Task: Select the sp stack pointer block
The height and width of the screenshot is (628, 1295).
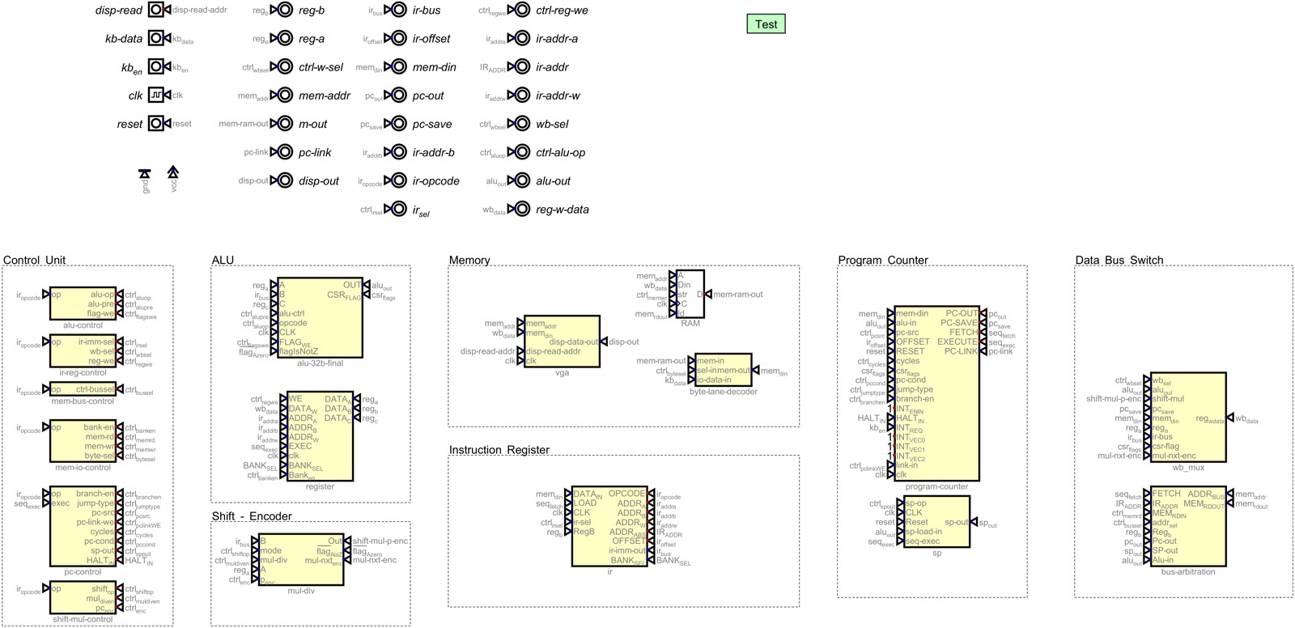Action: pyautogui.click(x=936, y=522)
